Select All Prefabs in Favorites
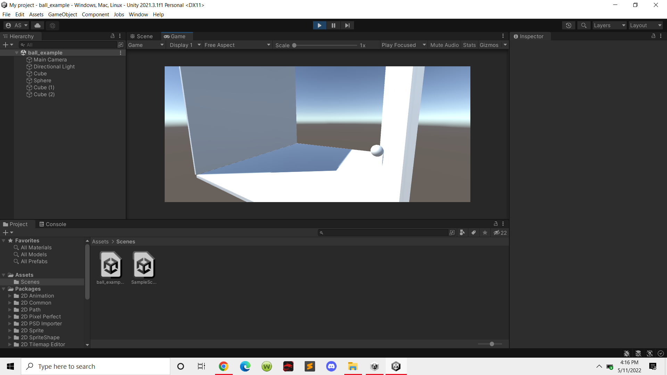The image size is (667, 375). pyautogui.click(x=34, y=261)
